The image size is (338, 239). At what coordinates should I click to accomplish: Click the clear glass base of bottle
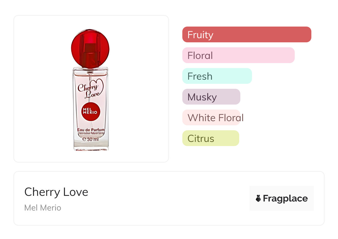[91, 147]
